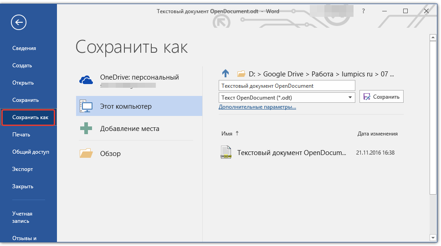
Task: Click the Обзор folder icon
Action: coord(86,153)
